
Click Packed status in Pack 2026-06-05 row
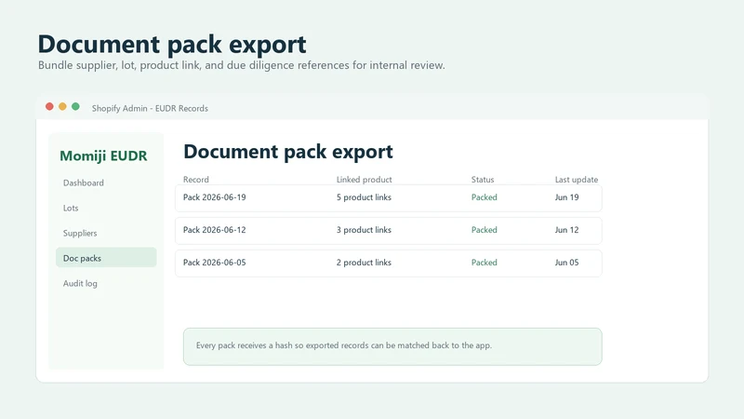(484, 263)
